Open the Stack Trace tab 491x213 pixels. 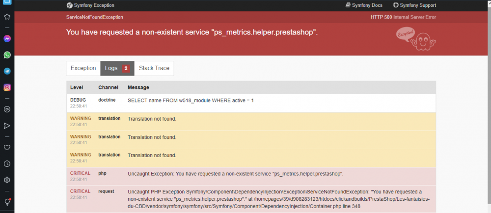pyautogui.click(x=154, y=68)
